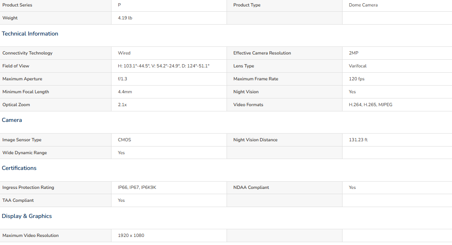Image resolution: width=452 pixels, height=245 pixels.
Task: Click the Video Formats label
Action: pyautogui.click(x=248, y=105)
